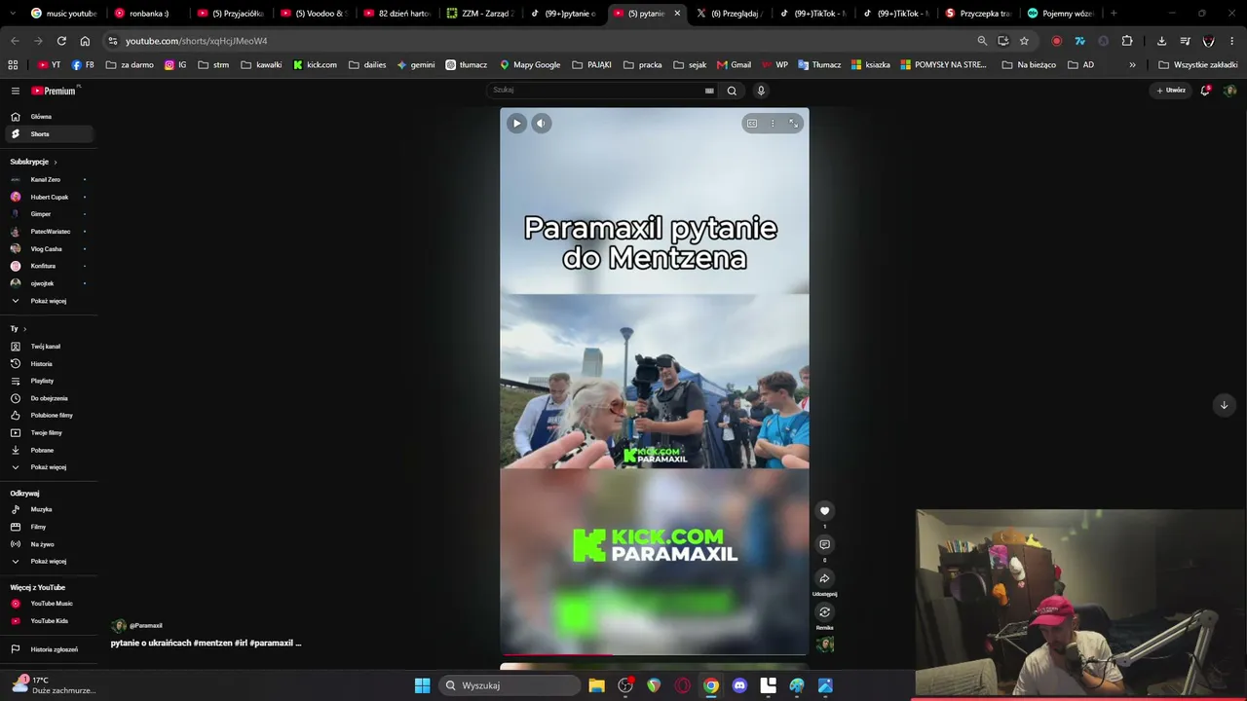Screen dimensions: 1247x701
Task: Start voice search with microphone
Action: 761,91
